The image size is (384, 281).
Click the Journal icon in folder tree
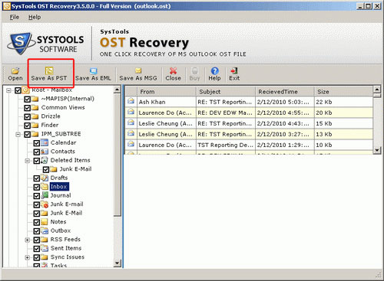[45, 195]
